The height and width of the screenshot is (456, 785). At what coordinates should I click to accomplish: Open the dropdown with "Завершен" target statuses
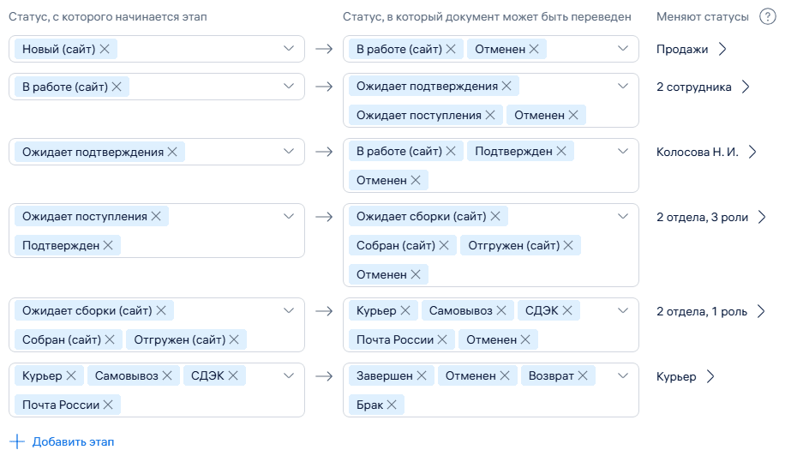coord(623,376)
